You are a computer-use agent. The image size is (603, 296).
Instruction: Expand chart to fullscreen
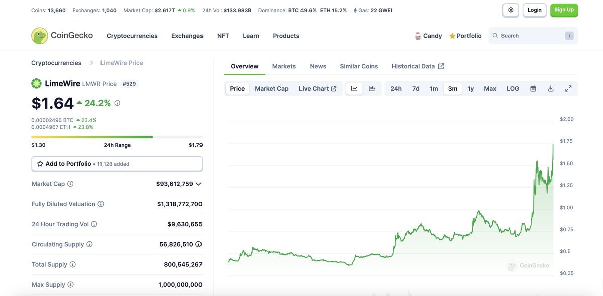coord(568,89)
